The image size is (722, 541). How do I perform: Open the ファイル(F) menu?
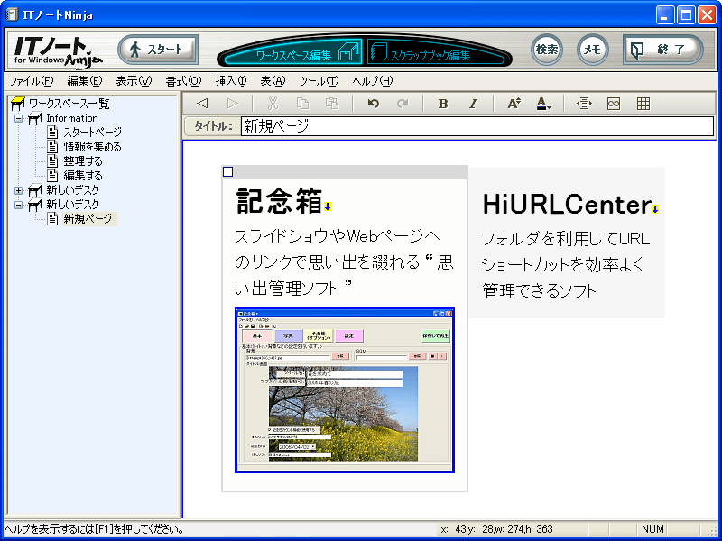point(32,81)
